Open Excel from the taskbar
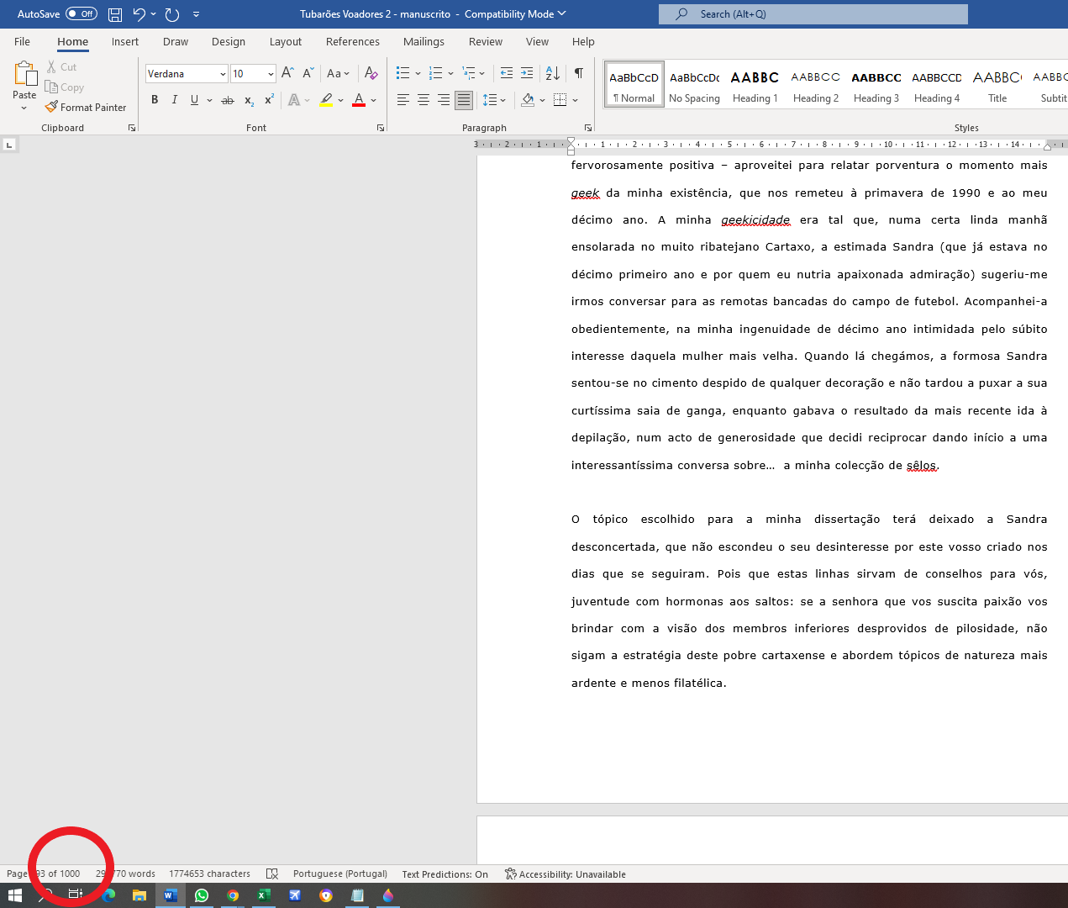The image size is (1068, 908). [x=263, y=895]
